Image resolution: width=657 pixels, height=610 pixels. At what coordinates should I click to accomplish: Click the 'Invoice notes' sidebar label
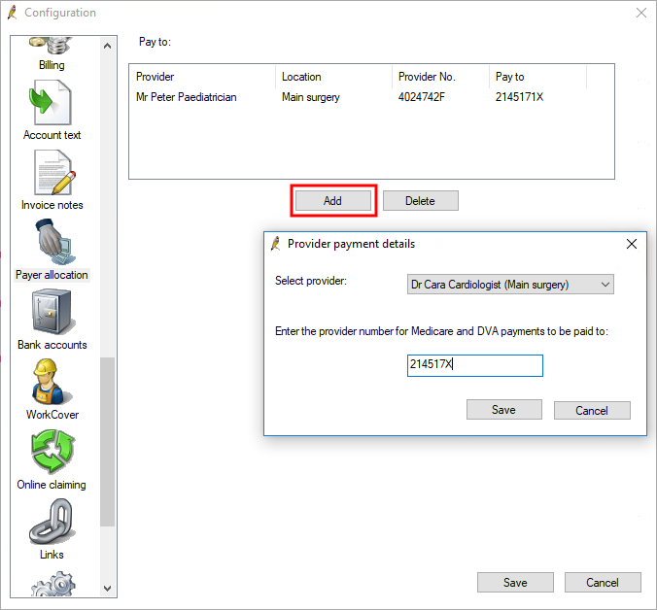[52, 205]
